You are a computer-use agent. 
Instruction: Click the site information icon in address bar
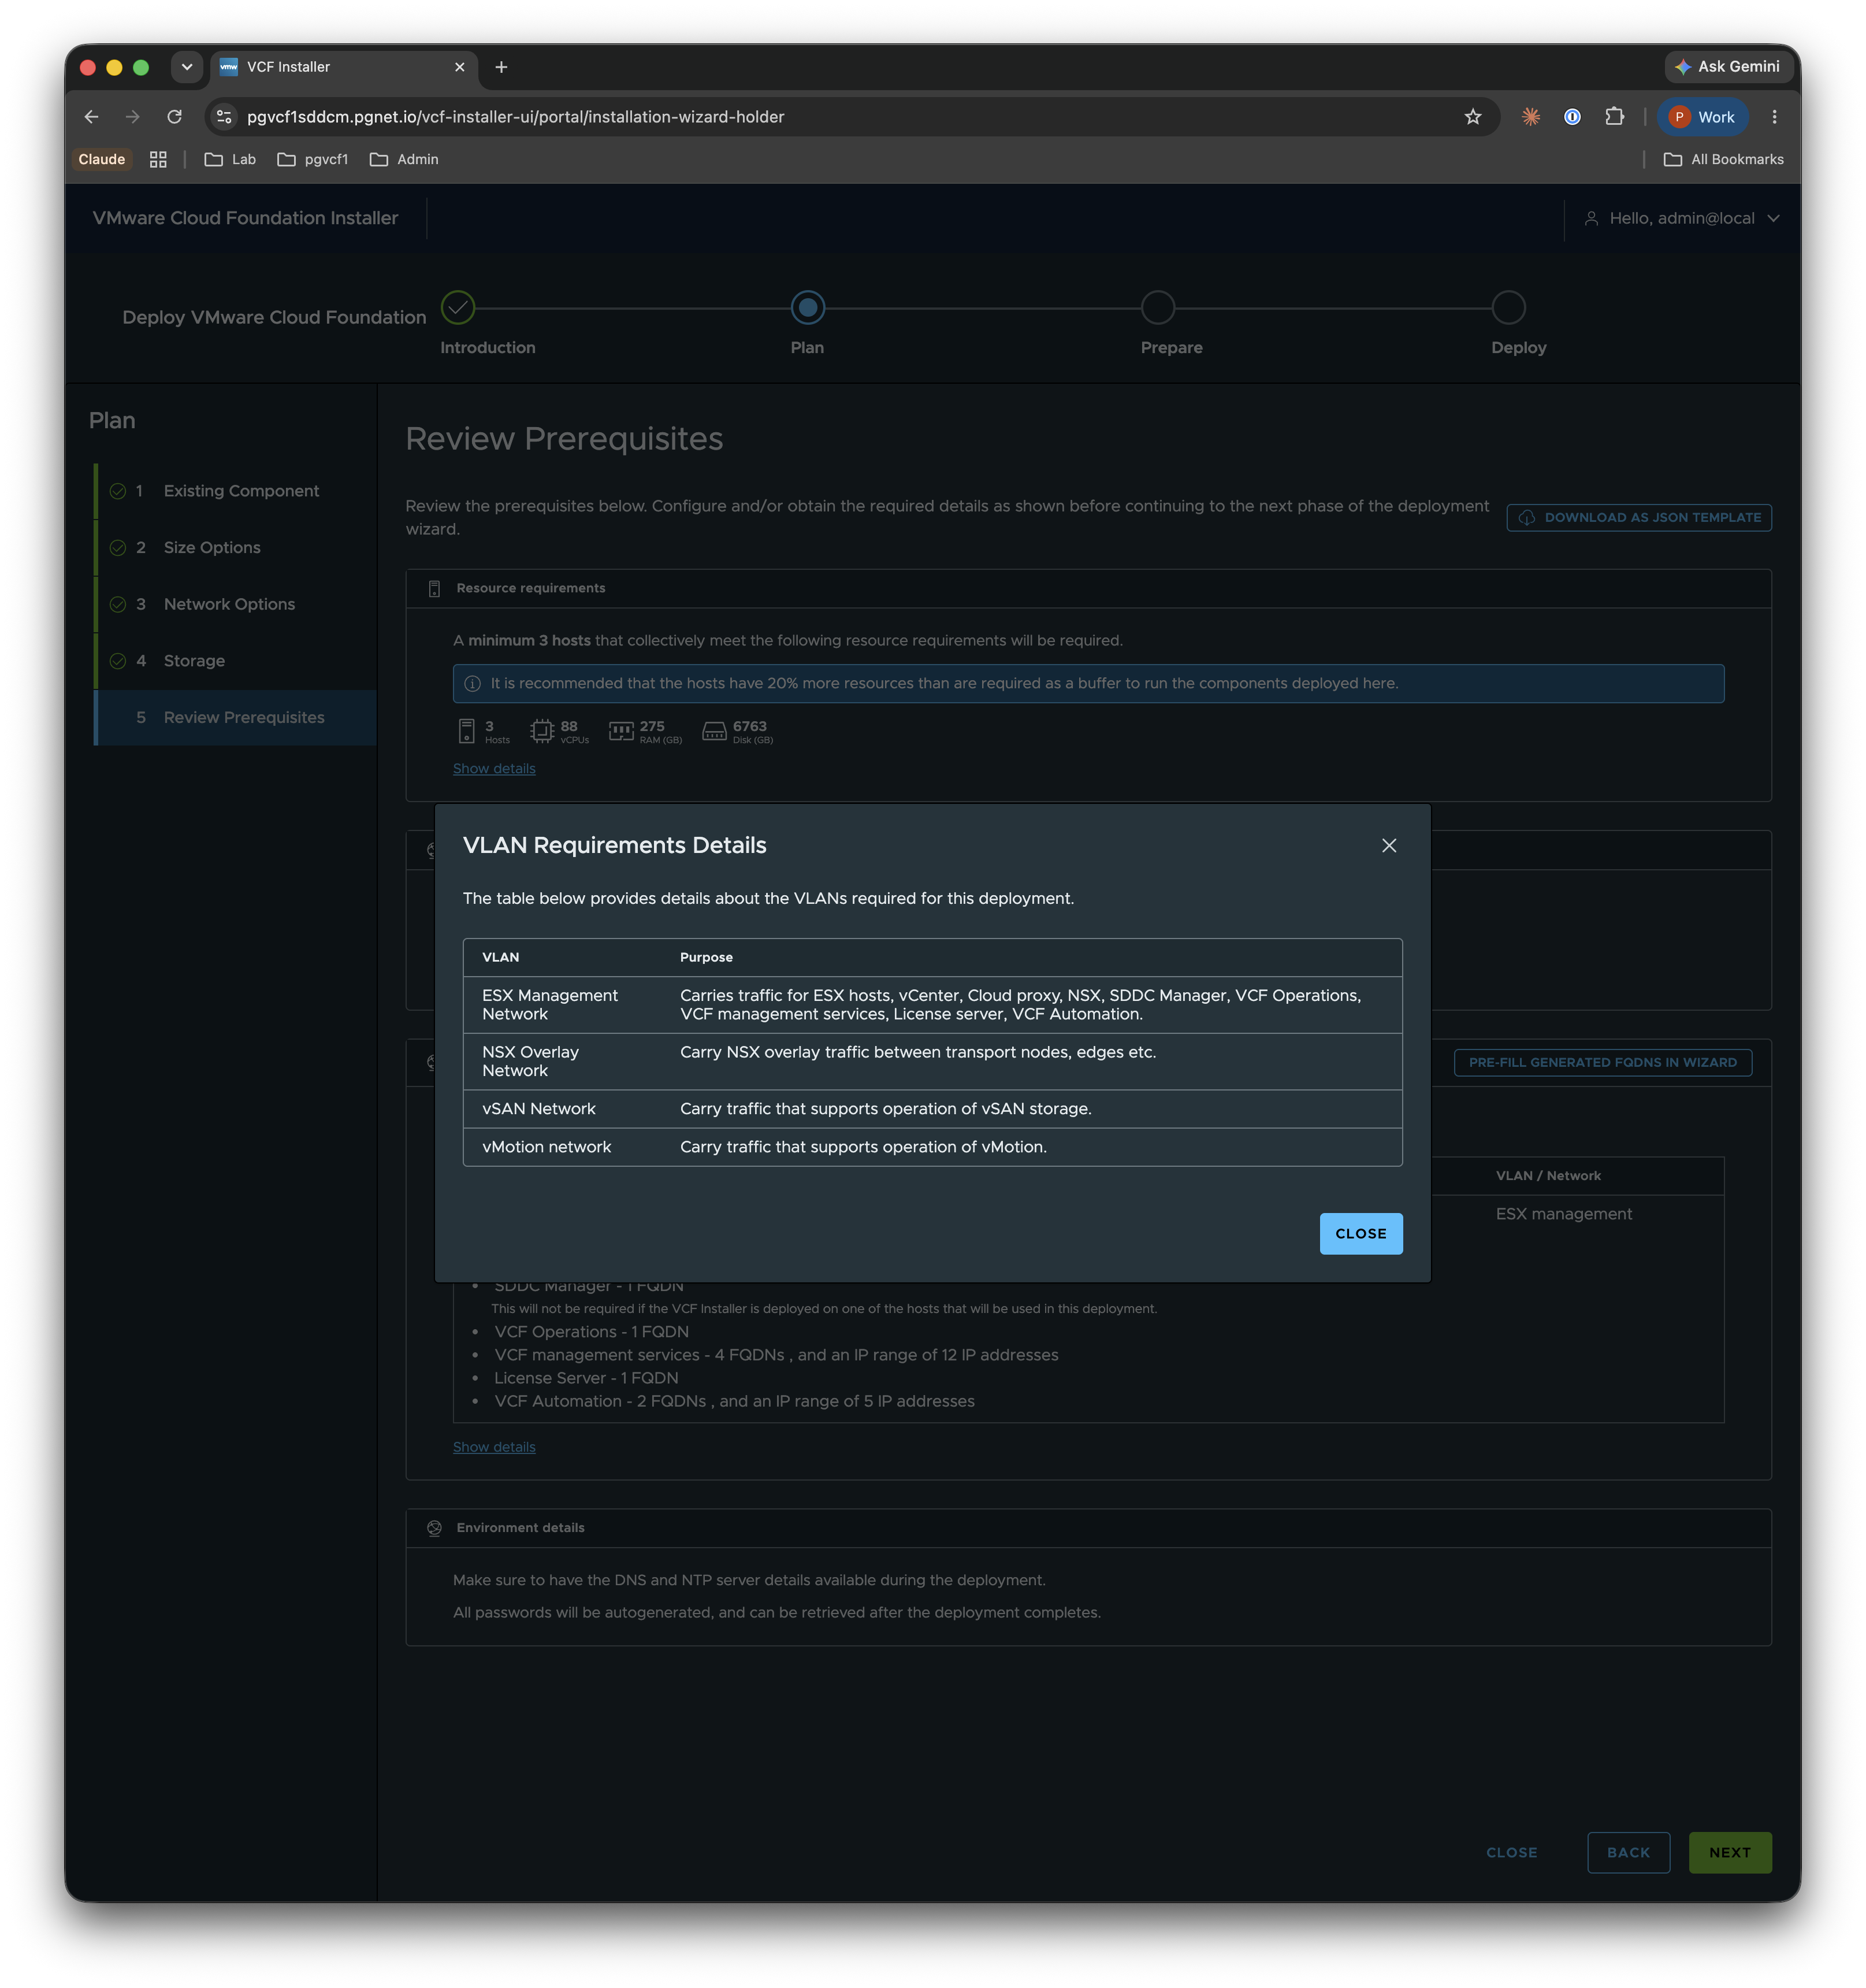point(225,117)
